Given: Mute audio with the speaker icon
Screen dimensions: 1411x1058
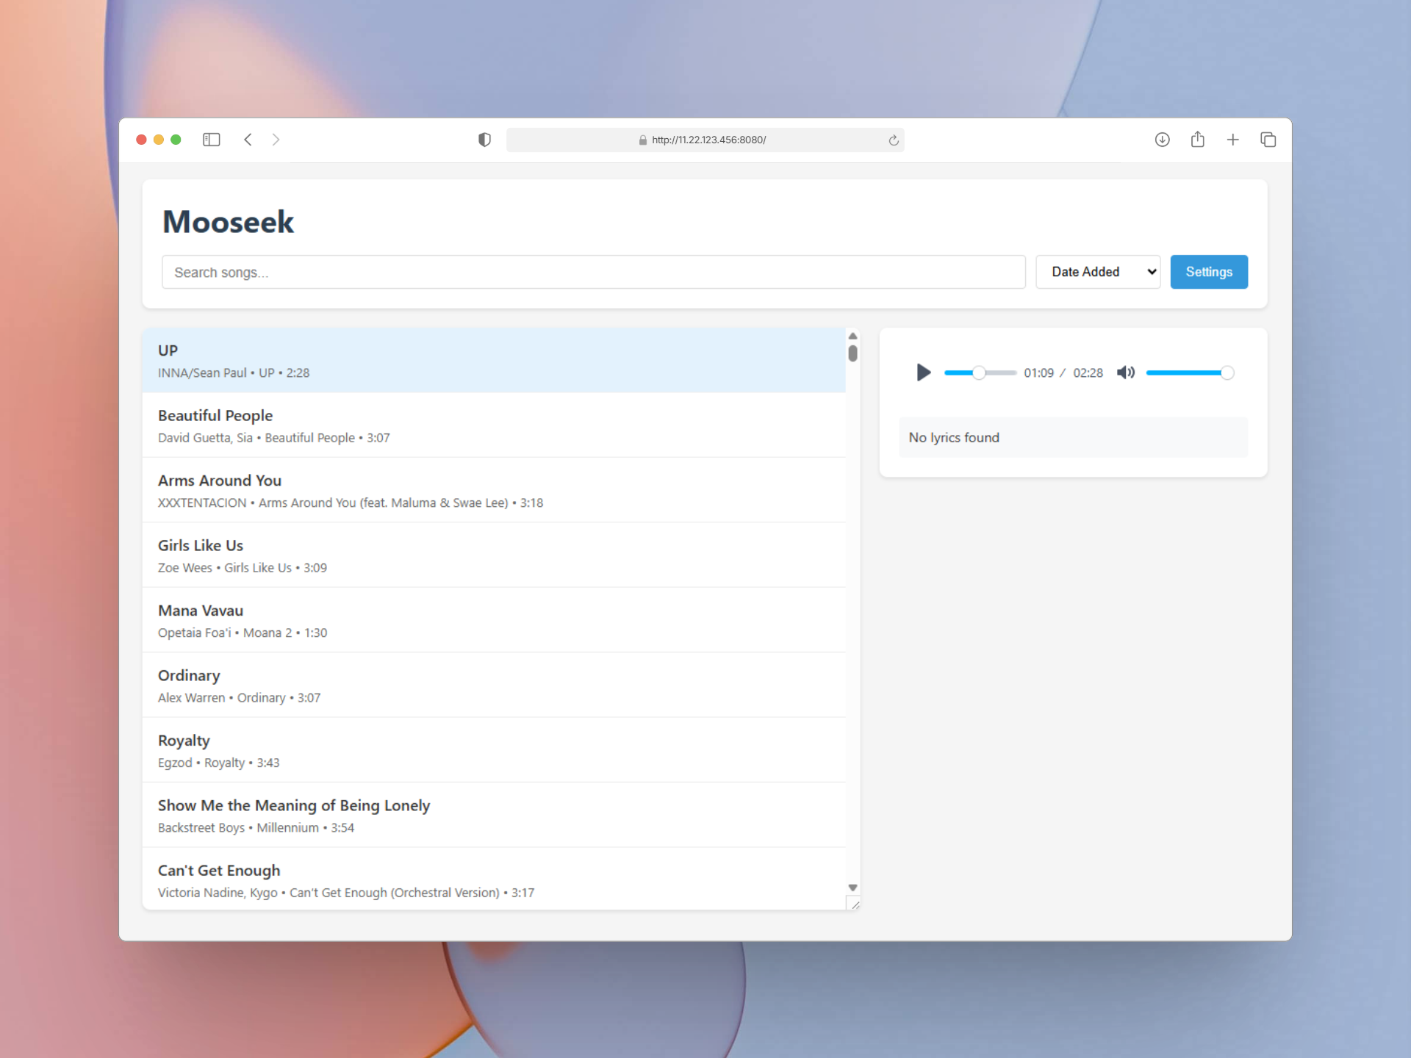Looking at the screenshot, I should 1126,373.
